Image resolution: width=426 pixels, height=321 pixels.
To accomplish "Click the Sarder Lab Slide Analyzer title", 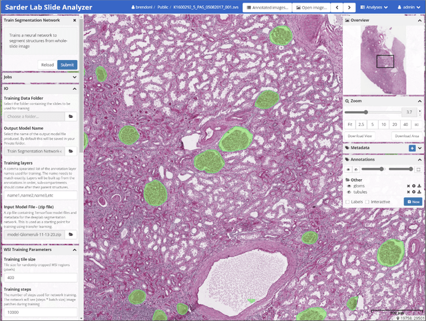I will click(x=49, y=7).
